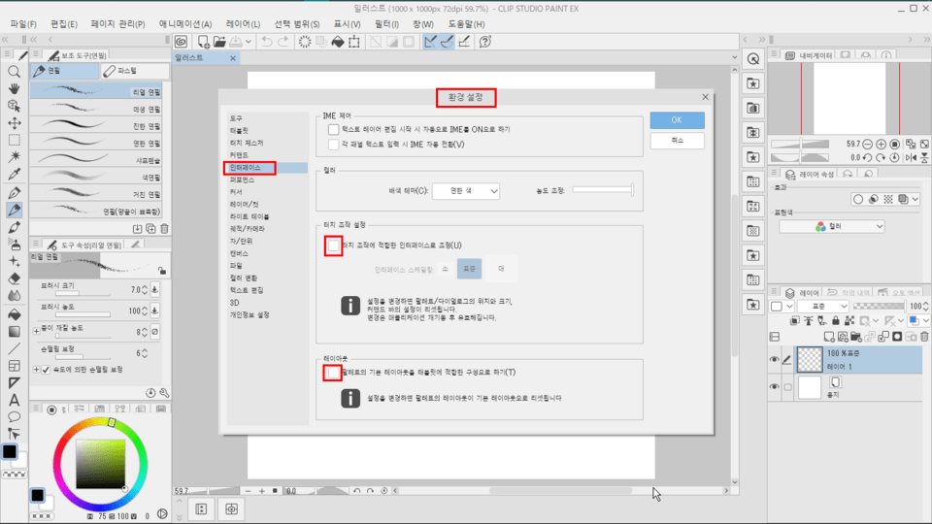Click the Redo arrow in command bar
The image size is (932, 524).
pyautogui.click(x=283, y=42)
